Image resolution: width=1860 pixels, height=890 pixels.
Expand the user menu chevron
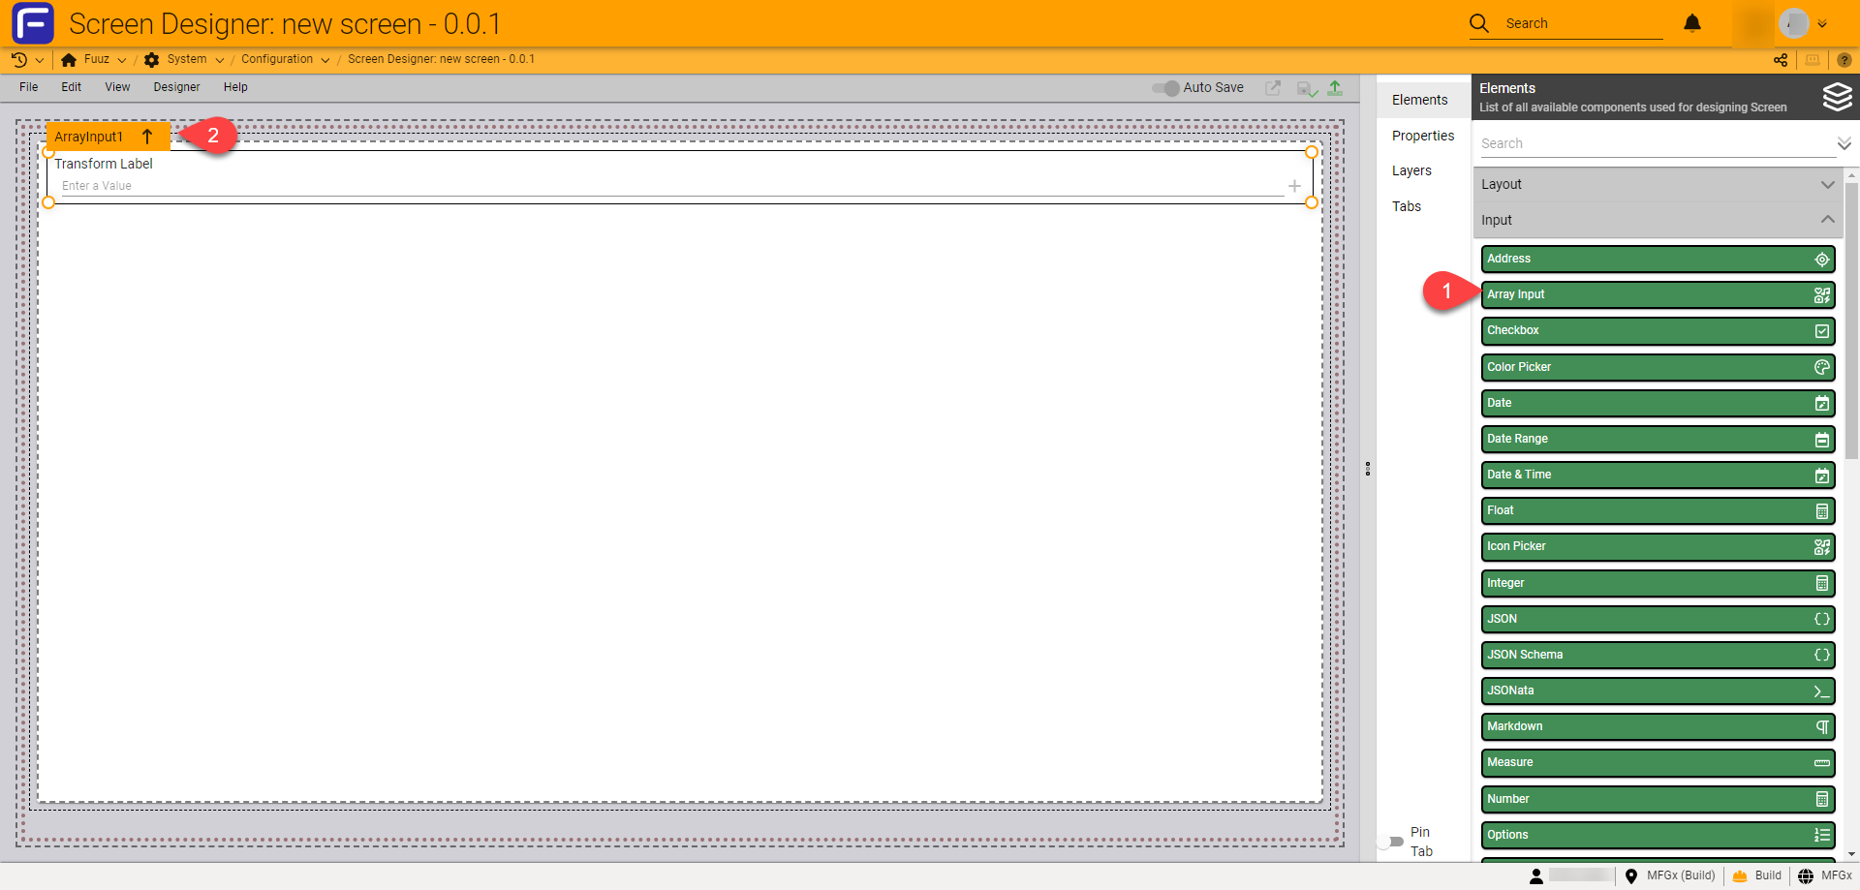(1822, 23)
